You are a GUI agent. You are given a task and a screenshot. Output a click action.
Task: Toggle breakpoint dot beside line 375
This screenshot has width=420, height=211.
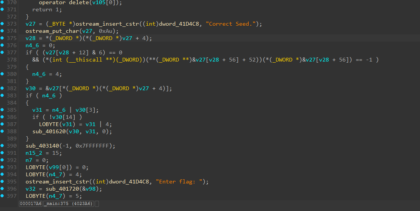2,38
